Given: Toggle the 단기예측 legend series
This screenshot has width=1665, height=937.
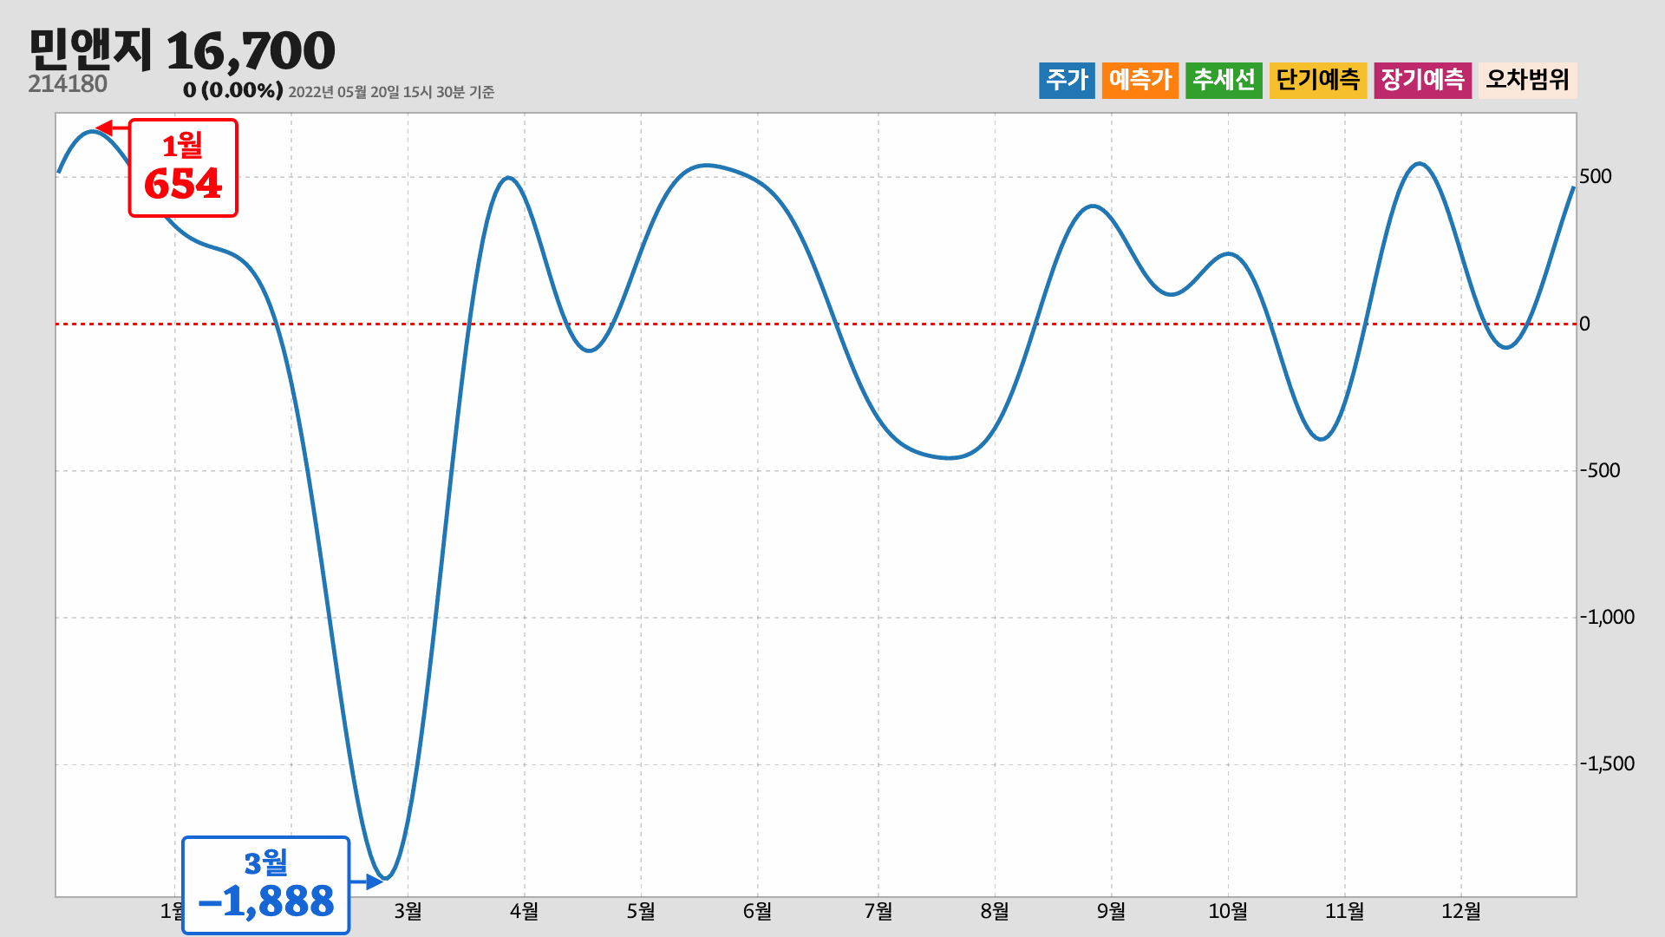Looking at the screenshot, I should tap(1318, 80).
